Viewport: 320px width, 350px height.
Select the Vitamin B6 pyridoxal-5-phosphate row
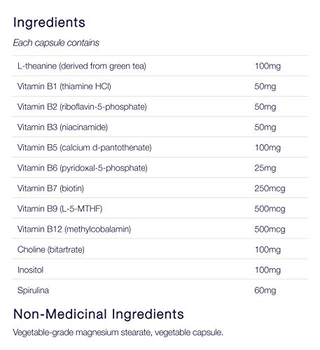click(x=160, y=168)
